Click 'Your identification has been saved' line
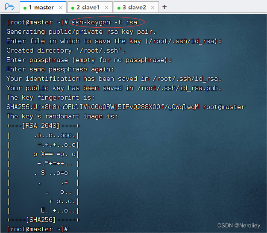The image size is (267, 233). coord(114,79)
